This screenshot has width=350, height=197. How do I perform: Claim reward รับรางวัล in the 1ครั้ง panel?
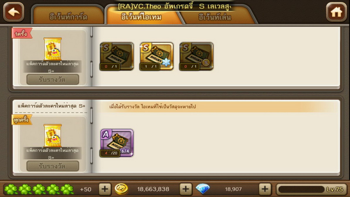click(x=53, y=79)
